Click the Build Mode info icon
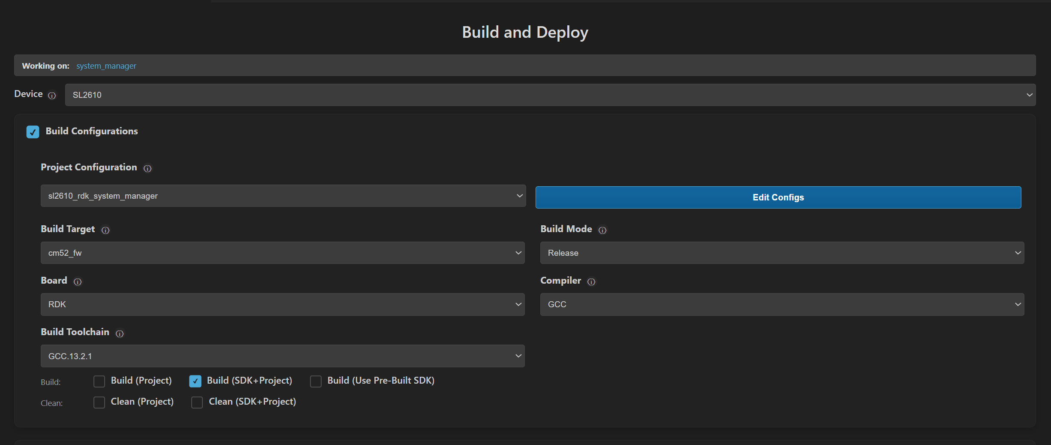This screenshot has height=445, width=1051. (x=602, y=230)
